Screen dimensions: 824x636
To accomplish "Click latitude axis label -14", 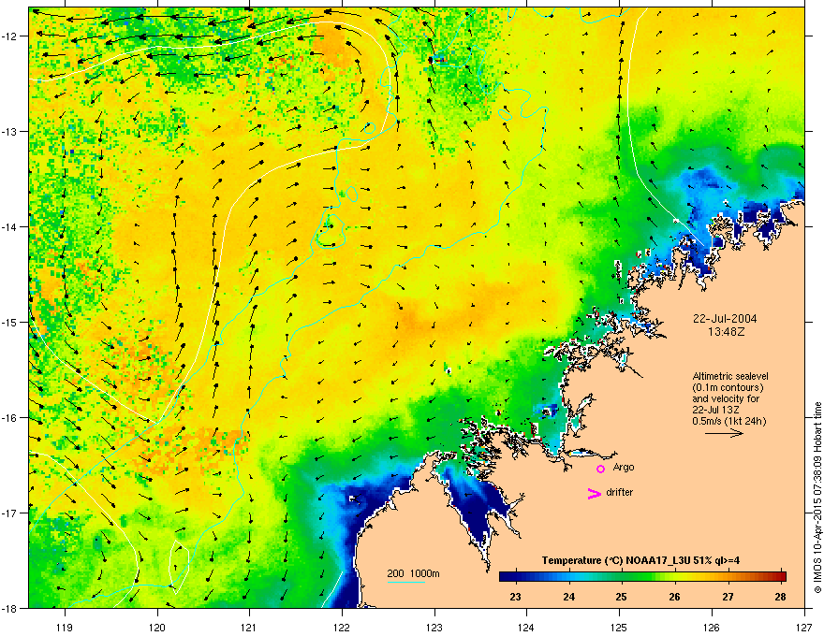I will click(x=10, y=226).
